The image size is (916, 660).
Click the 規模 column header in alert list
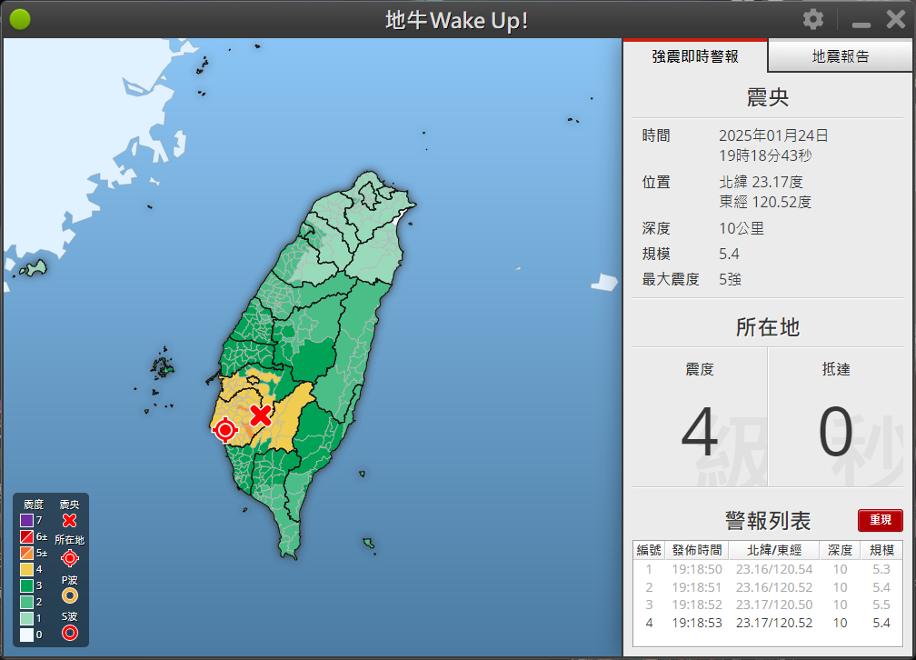[x=881, y=550]
